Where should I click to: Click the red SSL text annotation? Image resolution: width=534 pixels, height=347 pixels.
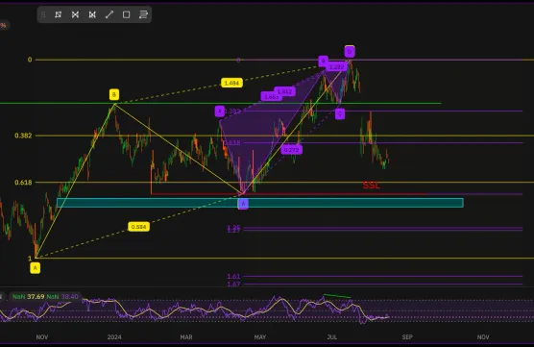click(x=371, y=186)
